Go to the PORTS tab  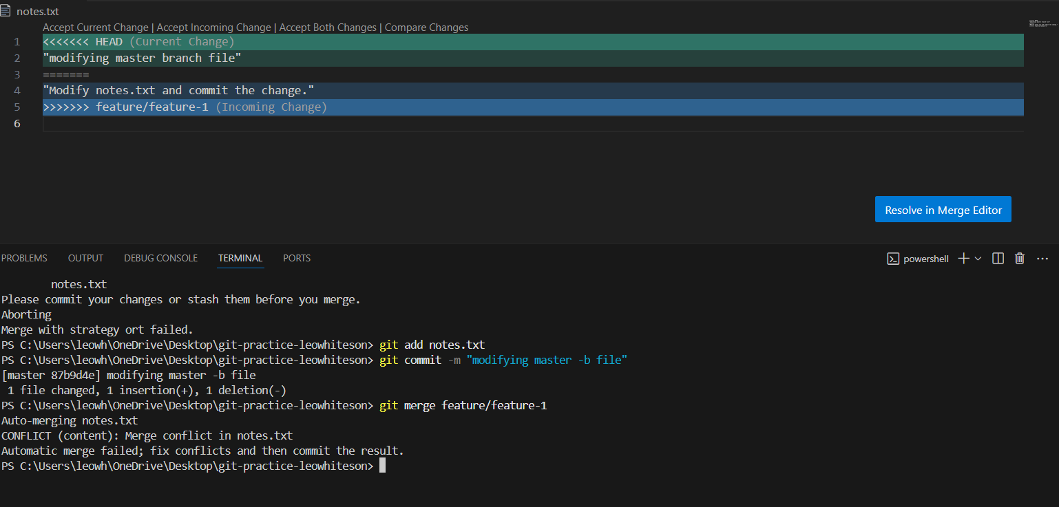[x=297, y=258]
